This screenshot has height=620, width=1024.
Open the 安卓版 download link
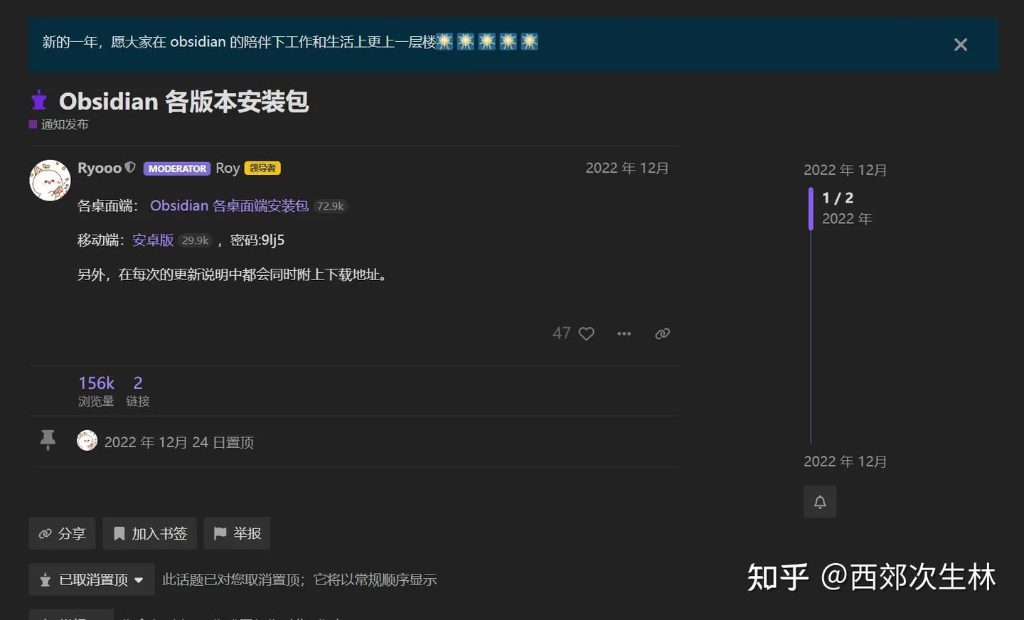click(x=152, y=240)
